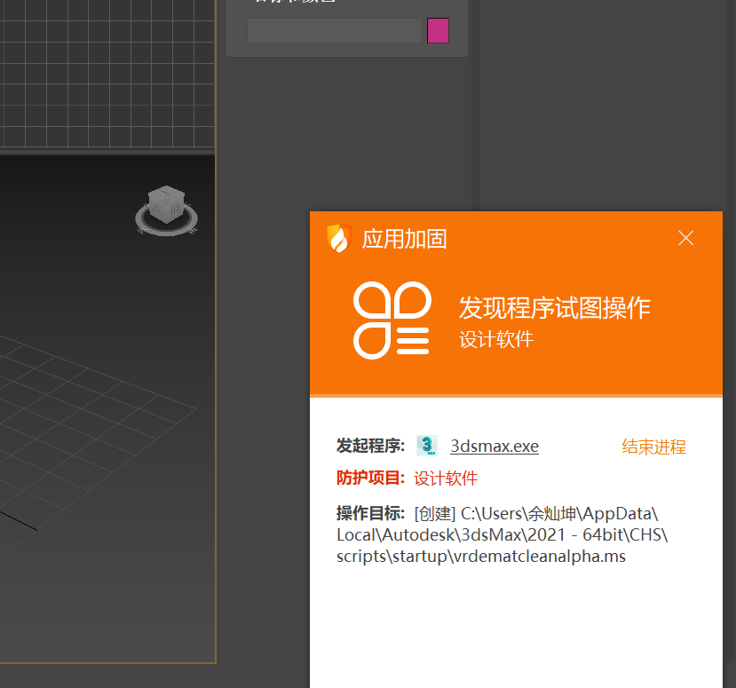Click the large design software logo icon
The width and height of the screenshot is (736, 688).
click(x=392, y=320)
